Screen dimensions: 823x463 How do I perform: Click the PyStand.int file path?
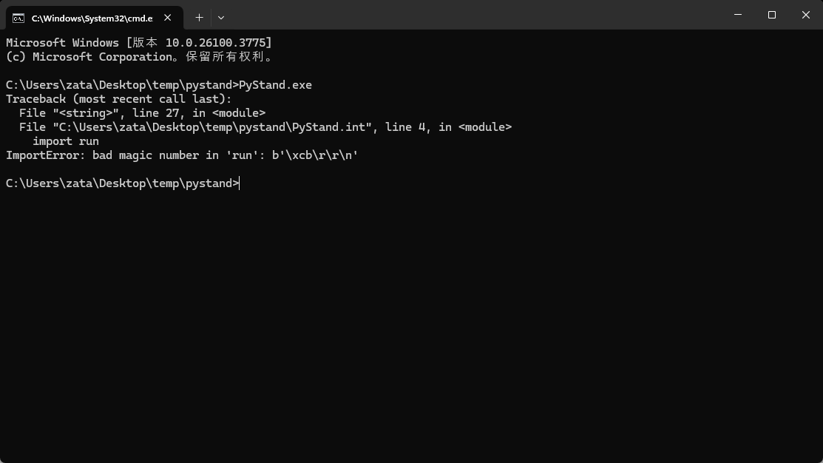pyautogui.click(x=212, y=127)
